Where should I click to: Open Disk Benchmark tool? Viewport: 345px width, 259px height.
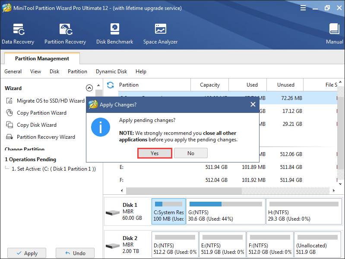pyautogui.click(x=114, y=34)
